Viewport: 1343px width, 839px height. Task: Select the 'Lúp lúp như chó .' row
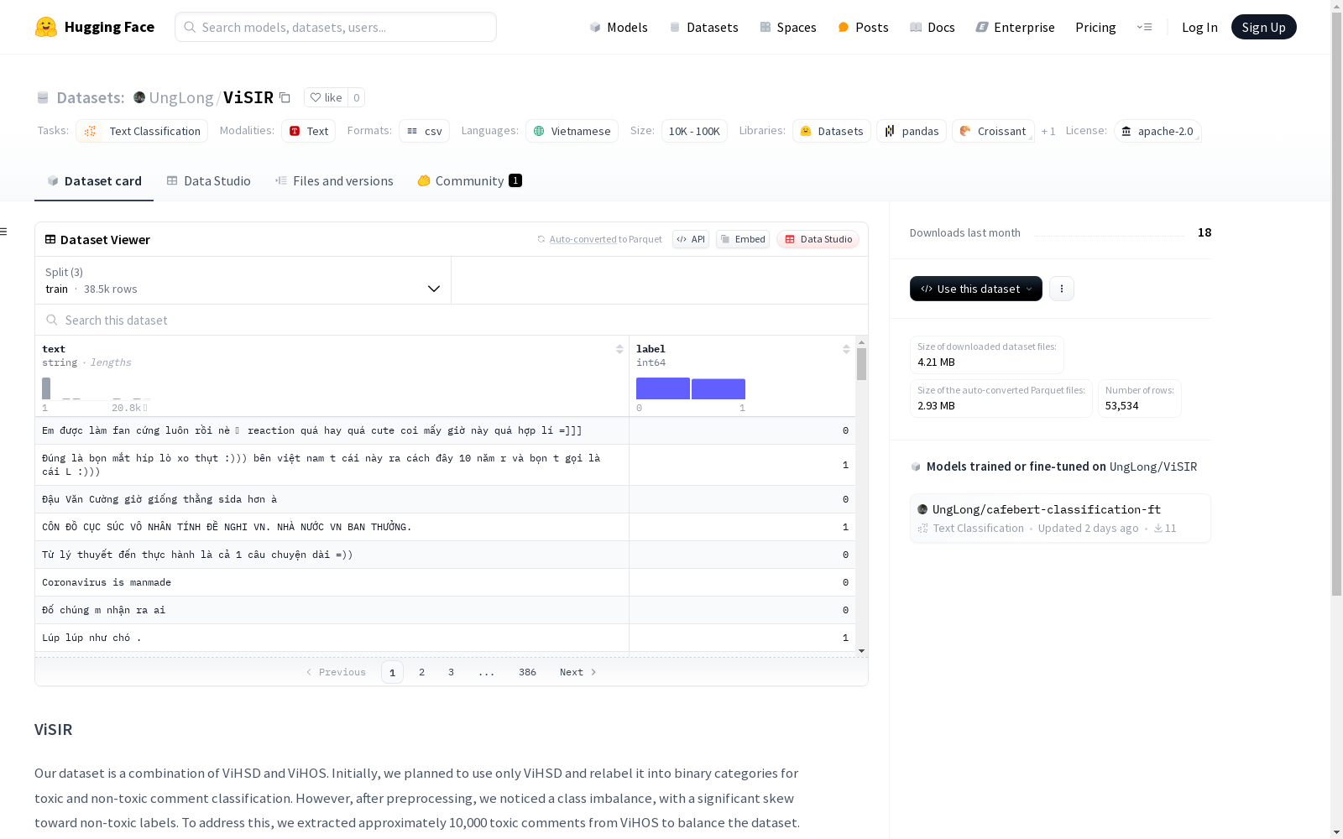pyautogui.click(x=445, y=638)
